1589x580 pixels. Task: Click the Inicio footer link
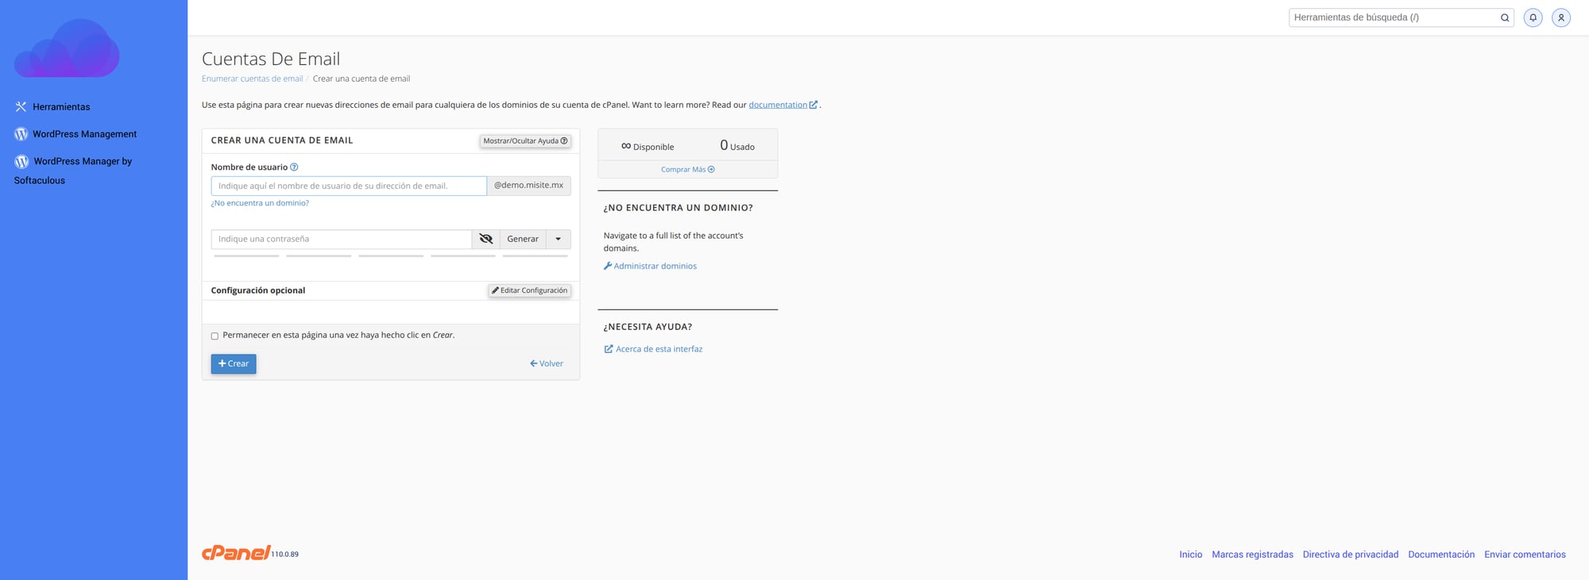click(1190, 555)
